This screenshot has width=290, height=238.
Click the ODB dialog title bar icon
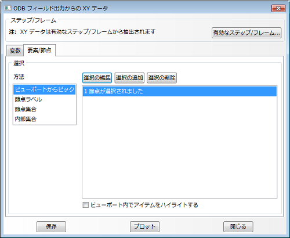(x=8, y=8)
